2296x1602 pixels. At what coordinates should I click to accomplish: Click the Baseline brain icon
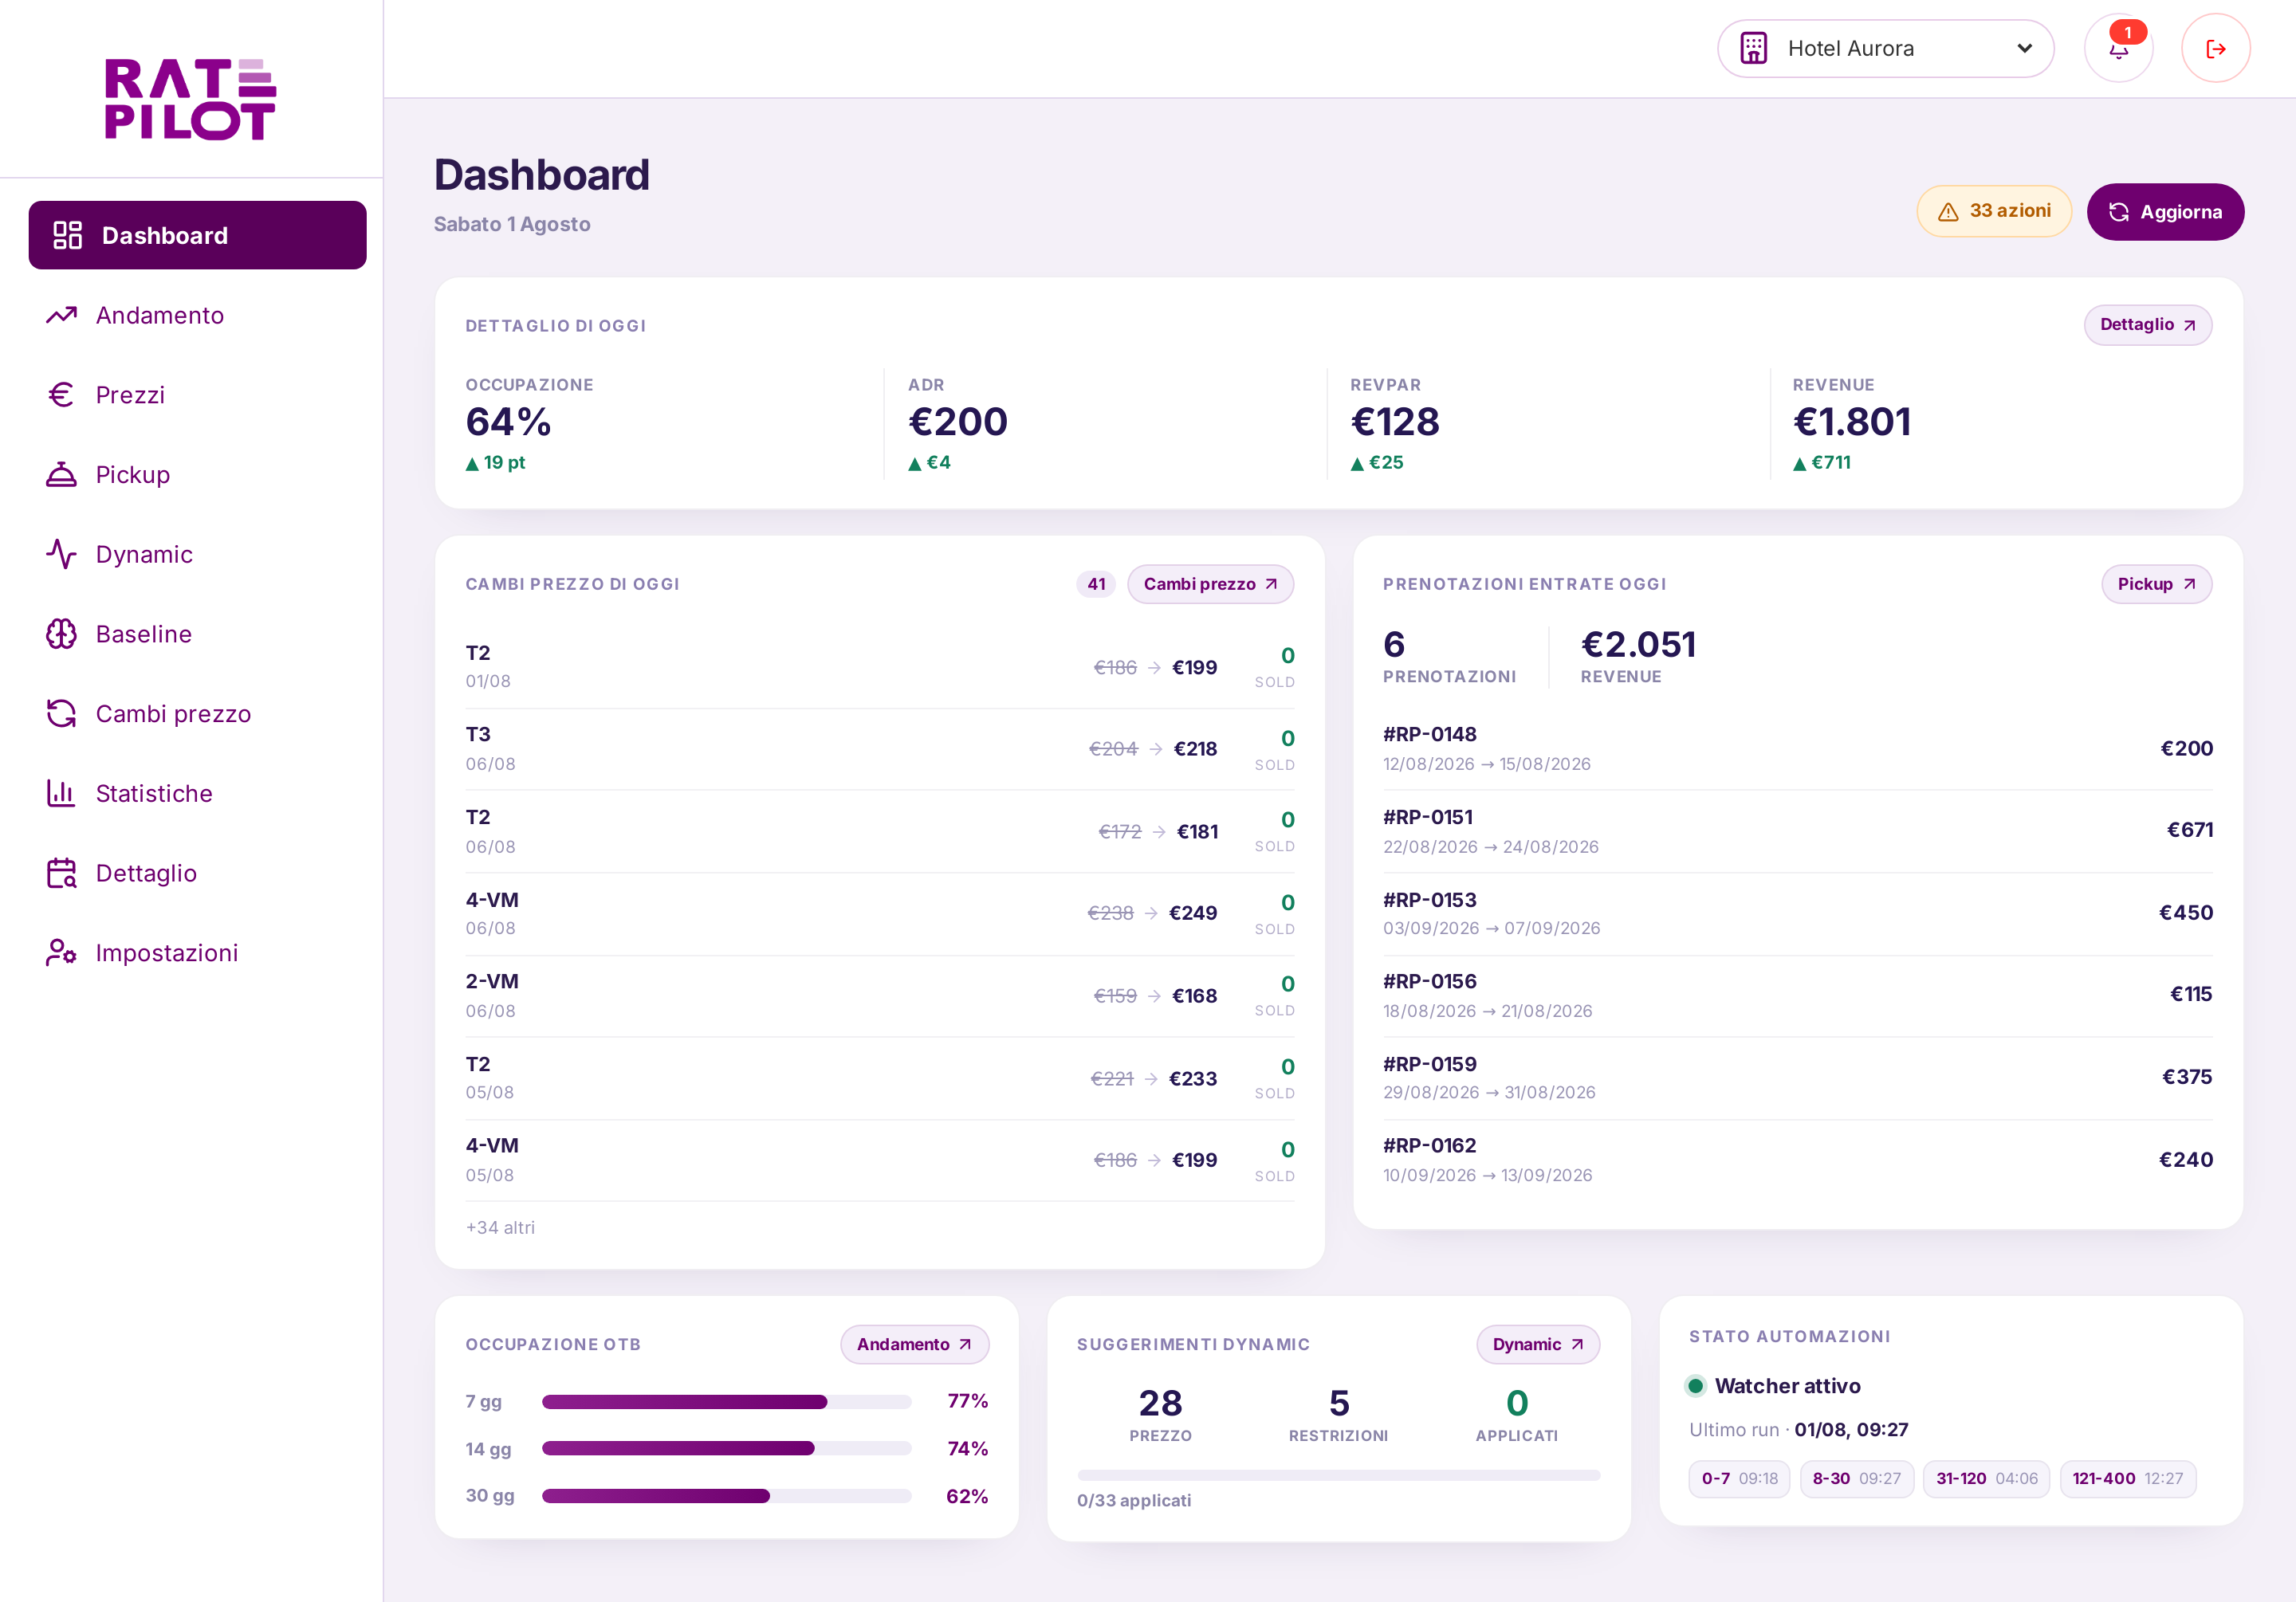(x=61, y=634)
